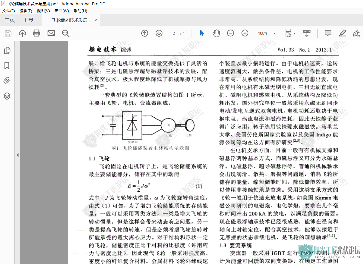The image size is (363, 264).
Task: Switch to the 主页 tab
Action: click(x=10, y=20)
